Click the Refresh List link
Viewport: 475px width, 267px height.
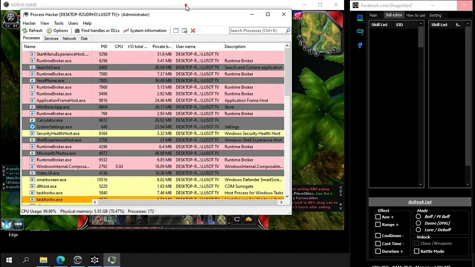(x=420, y=202)
